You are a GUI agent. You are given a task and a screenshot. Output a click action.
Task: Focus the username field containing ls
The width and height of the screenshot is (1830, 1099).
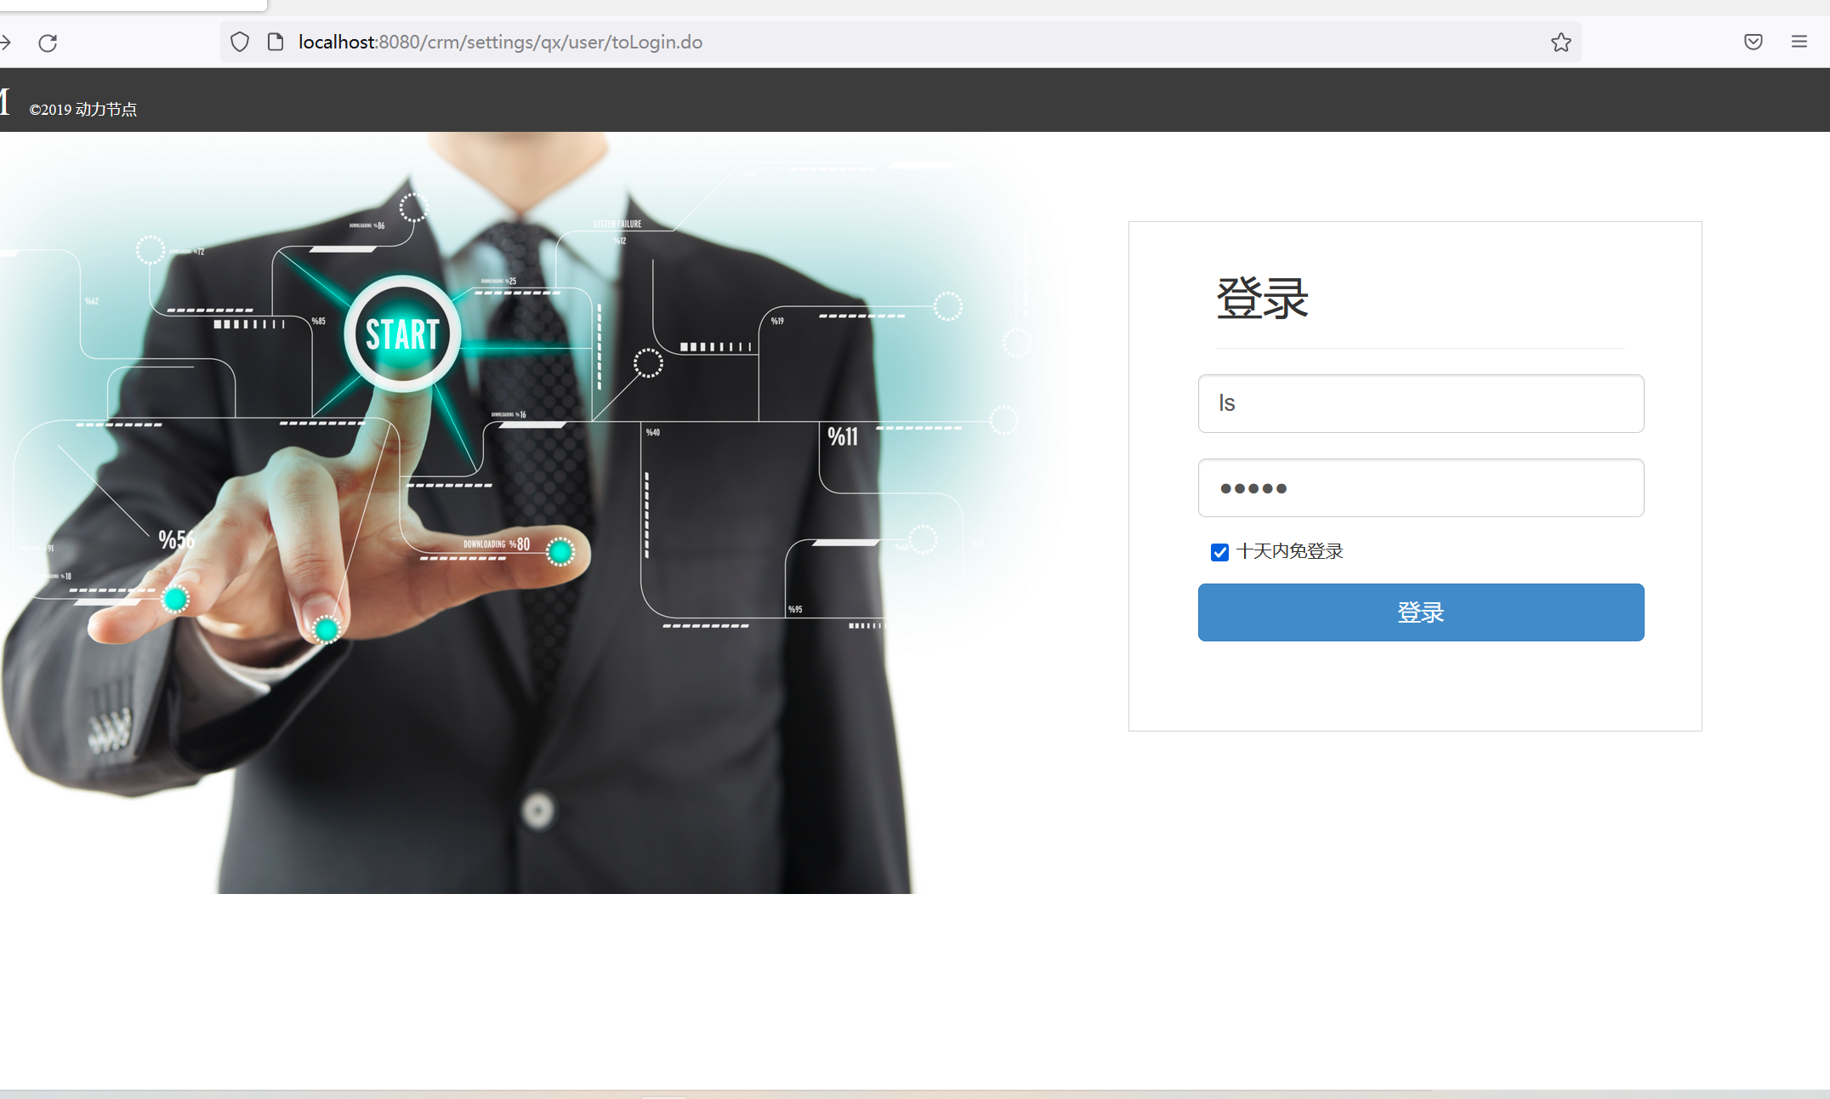pos(1420,403)
